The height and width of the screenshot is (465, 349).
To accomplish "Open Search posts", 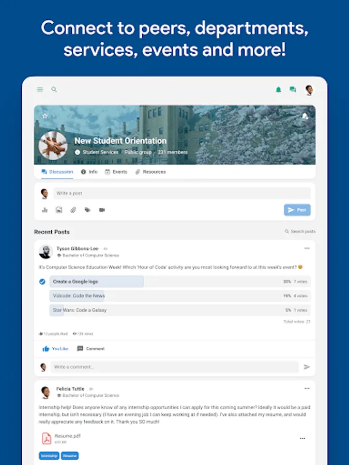I will pyautogui.click(x=300, y=231).
